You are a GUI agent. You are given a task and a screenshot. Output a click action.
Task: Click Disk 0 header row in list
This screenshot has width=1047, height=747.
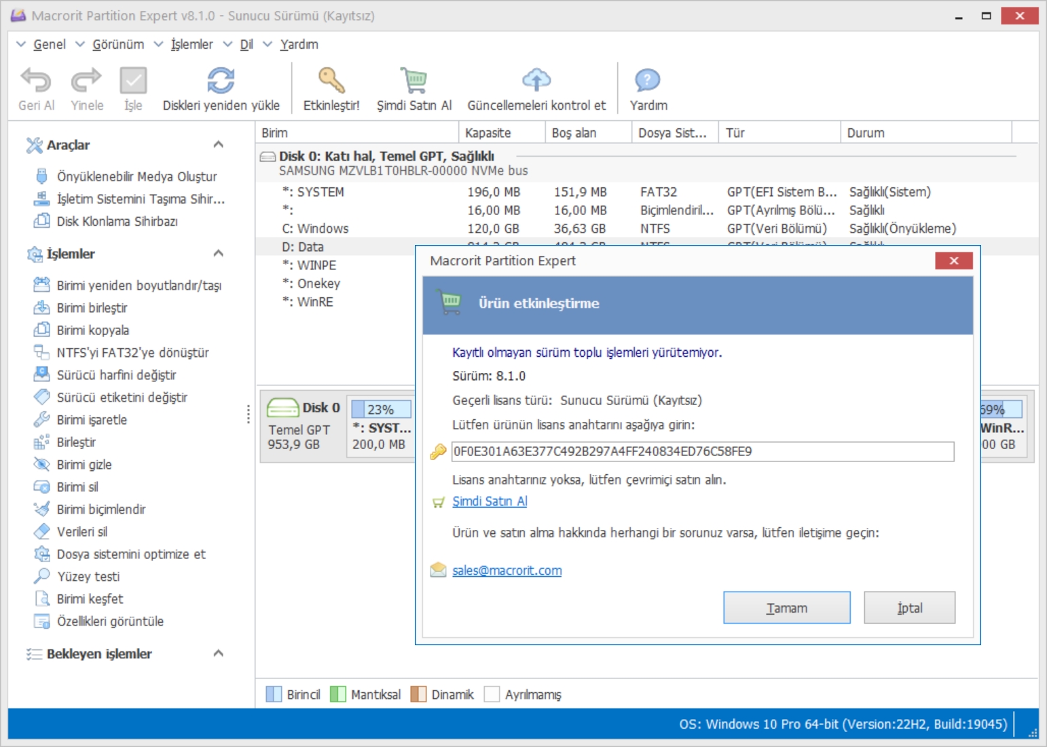coord(646,163)
